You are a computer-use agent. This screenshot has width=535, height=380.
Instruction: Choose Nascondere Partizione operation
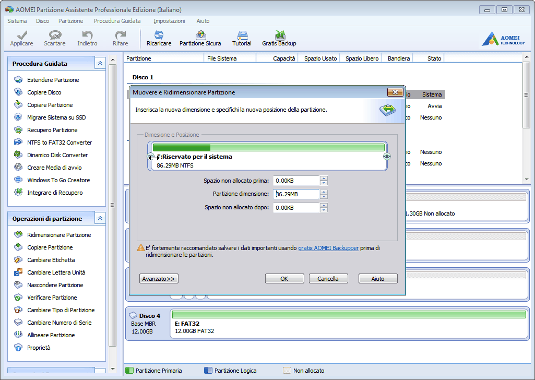click(55, 285)
